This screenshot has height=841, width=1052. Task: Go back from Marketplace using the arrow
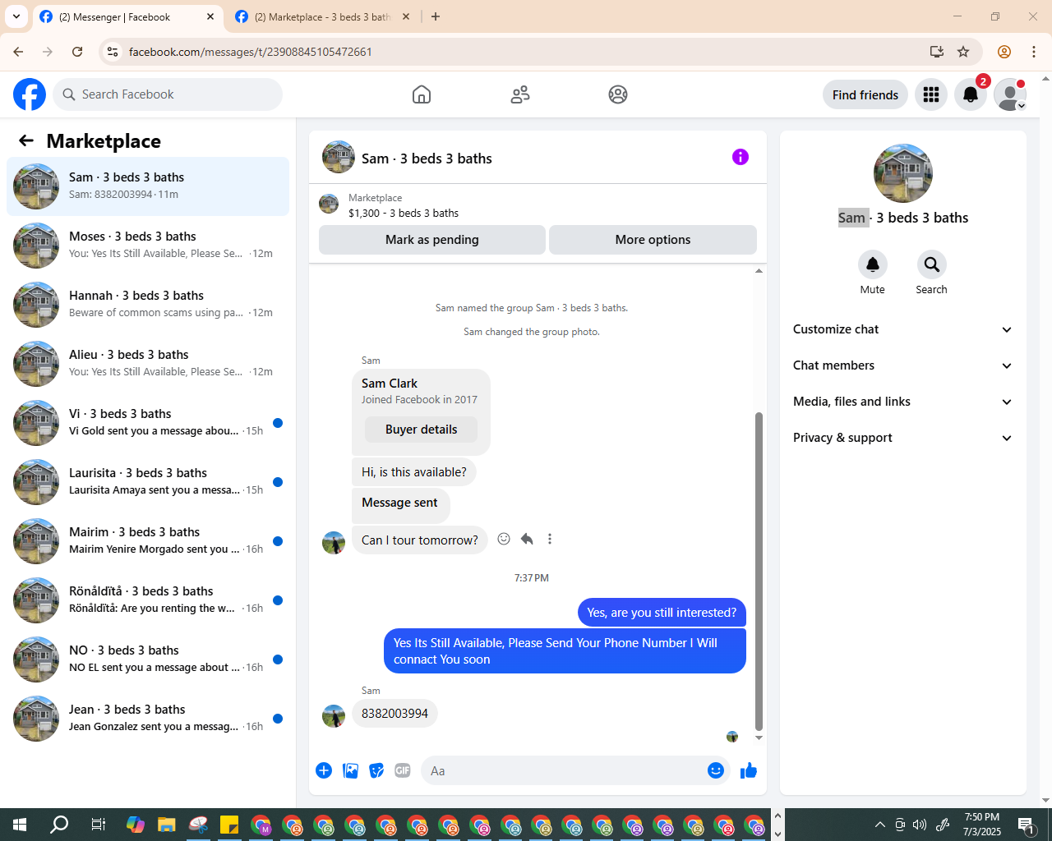click(26, 140)
